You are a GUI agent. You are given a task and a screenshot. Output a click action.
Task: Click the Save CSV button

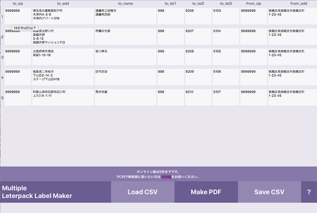tap(269, 191)
